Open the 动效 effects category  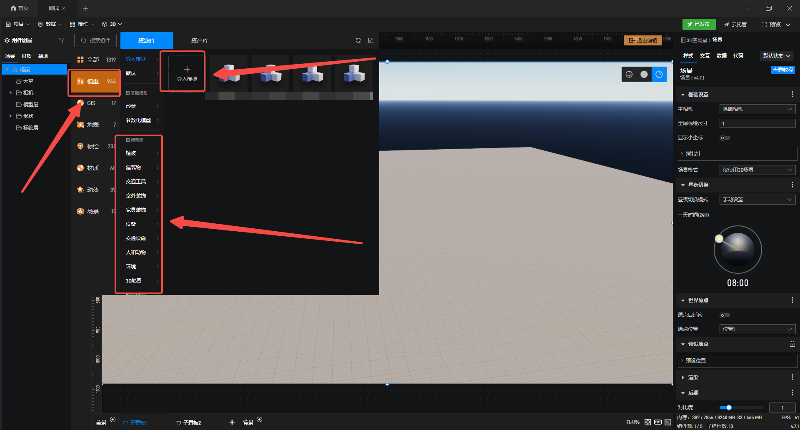[x=92, y=190]
